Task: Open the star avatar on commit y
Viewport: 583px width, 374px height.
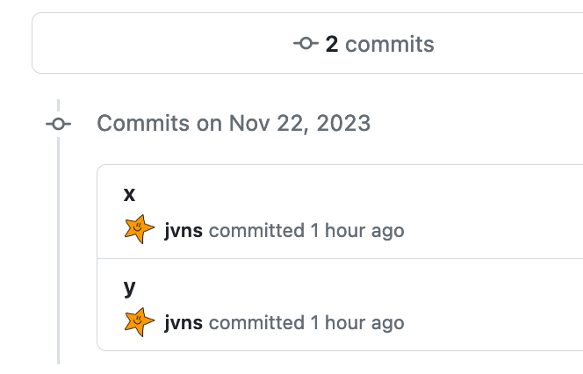Action: pos(140,322)
